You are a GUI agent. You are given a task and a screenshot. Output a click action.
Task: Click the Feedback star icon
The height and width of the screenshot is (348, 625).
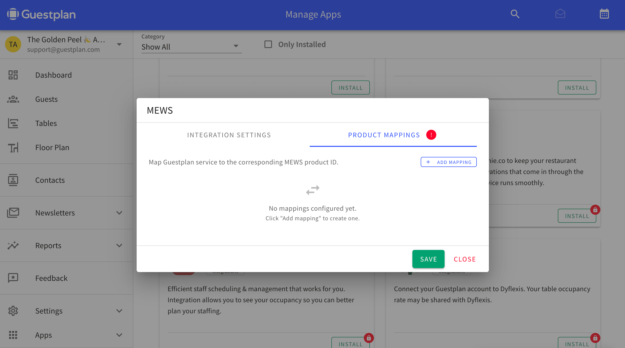(13, 278)
